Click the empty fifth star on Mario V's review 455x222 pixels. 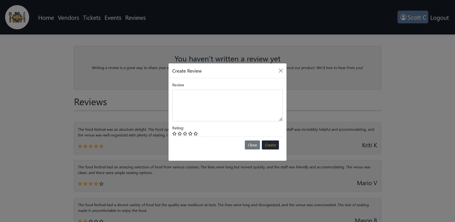pos(101,184)
